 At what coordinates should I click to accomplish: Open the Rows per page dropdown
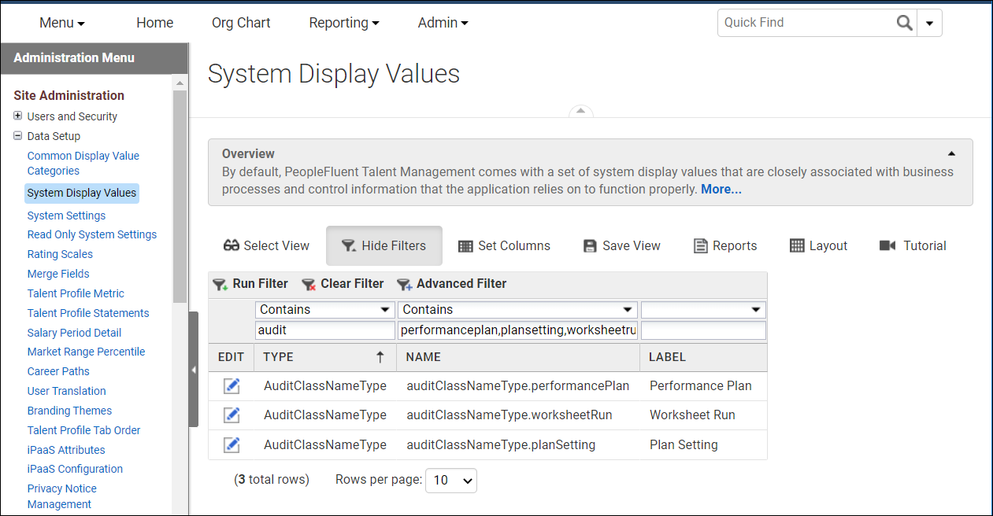tap(450, 481)
